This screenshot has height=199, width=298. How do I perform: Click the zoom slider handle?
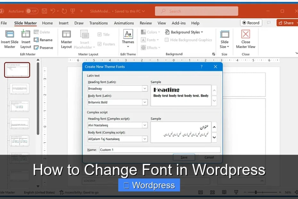(256, 192)
